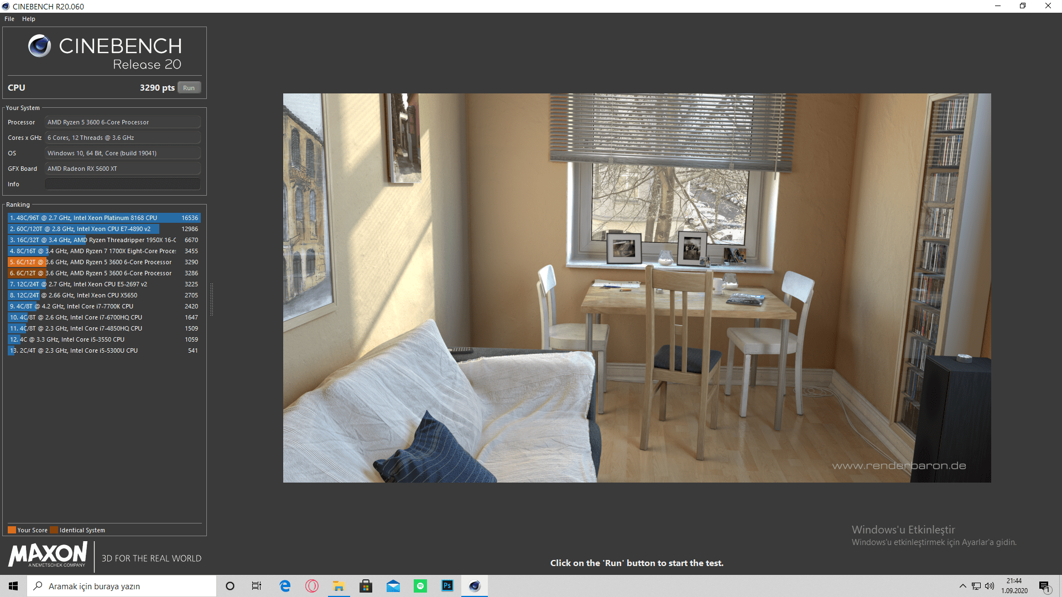The width and height of the screenshot is (1062, 597).
Task: Click the Task View taskbar icon
Action: pos(257,586)
